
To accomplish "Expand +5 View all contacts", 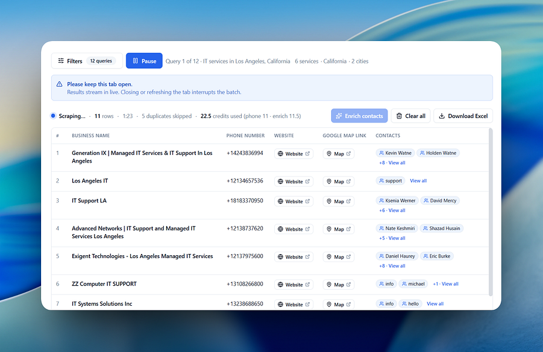I will (392, 238).
